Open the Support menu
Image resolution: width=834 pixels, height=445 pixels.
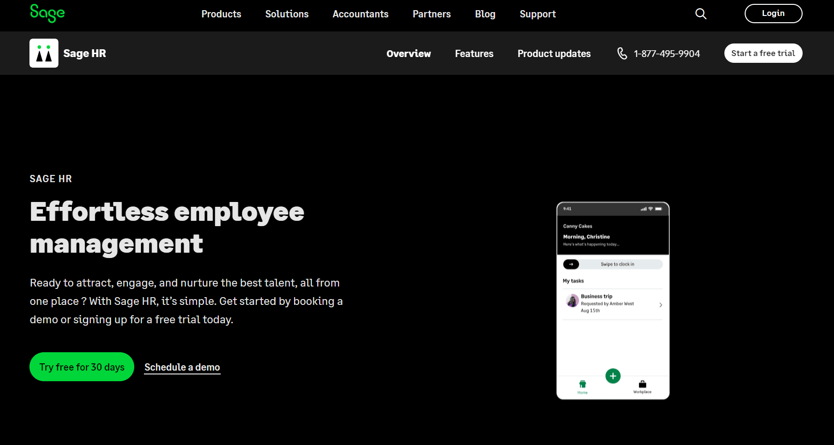(x=537, y=14)
